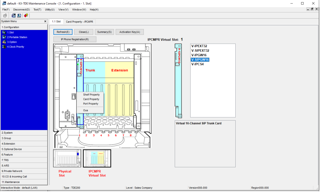Click the grayed-out swirl icon in the toolbar
The height and width of the screenshot is (192, 320).
click(5, 16)
